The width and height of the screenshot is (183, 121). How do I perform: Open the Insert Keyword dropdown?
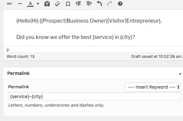pyautogui.click(x=153, y=87)
